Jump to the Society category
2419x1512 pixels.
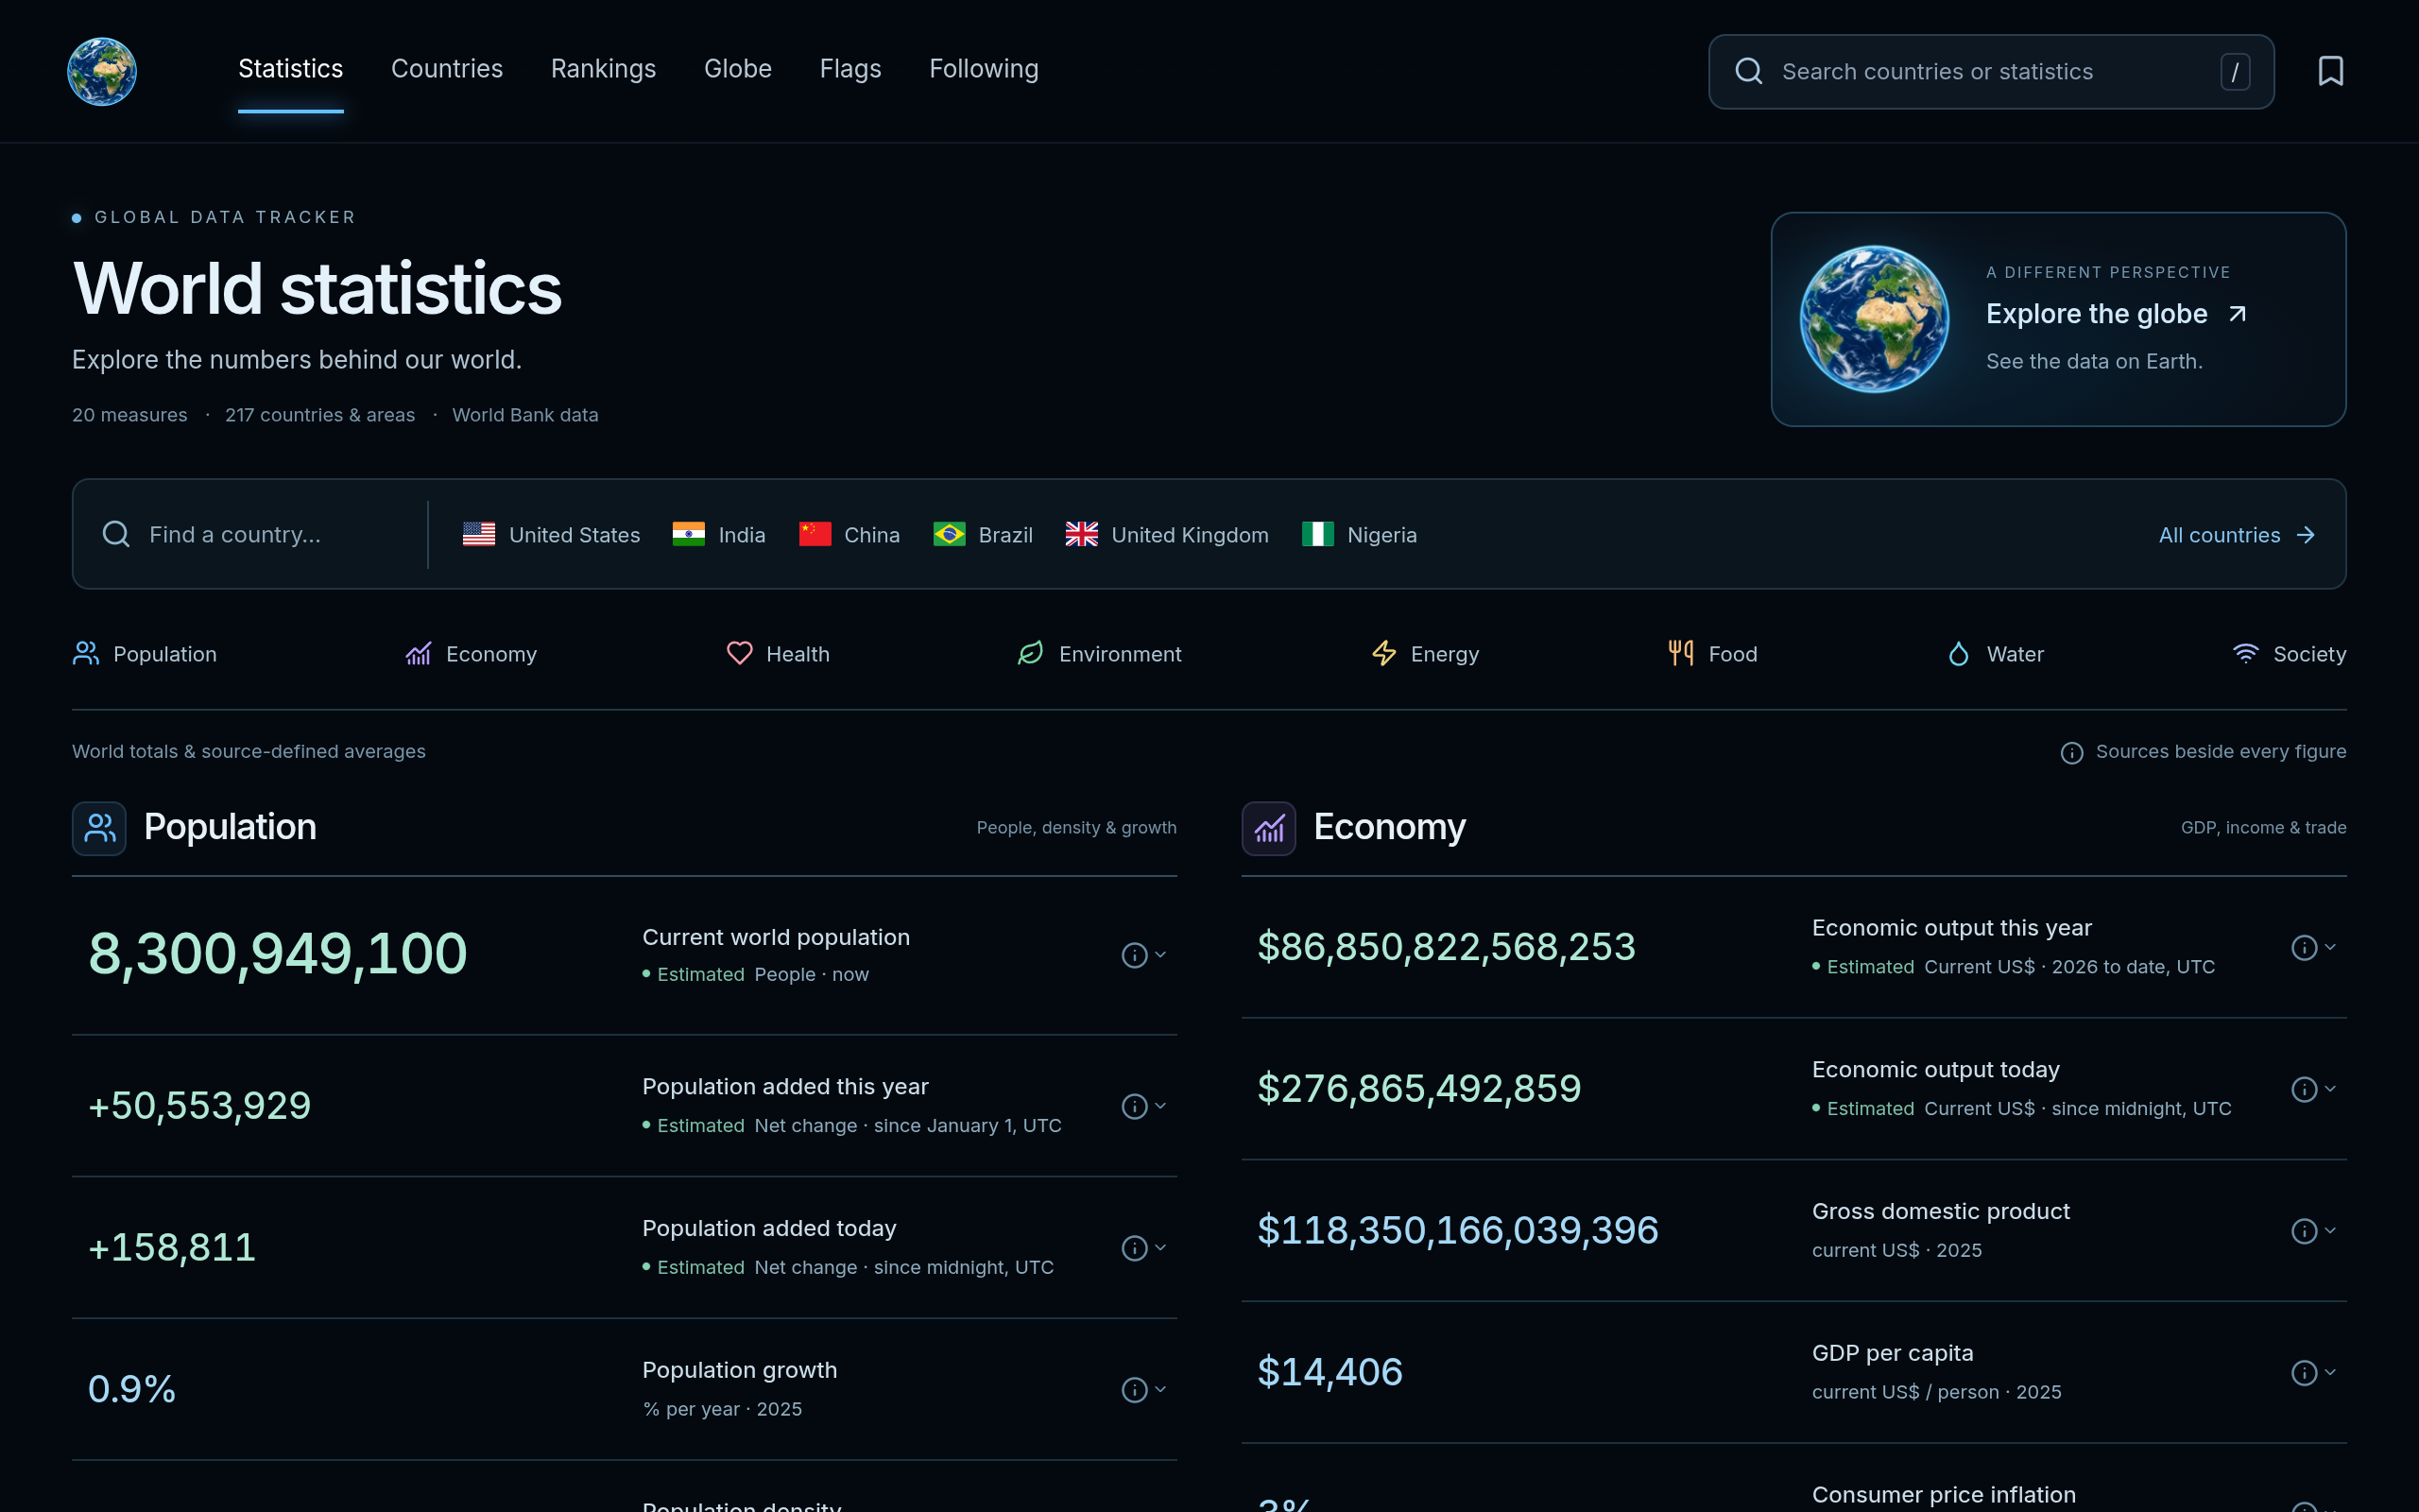pyautogui.click(x=2289, y=654)
